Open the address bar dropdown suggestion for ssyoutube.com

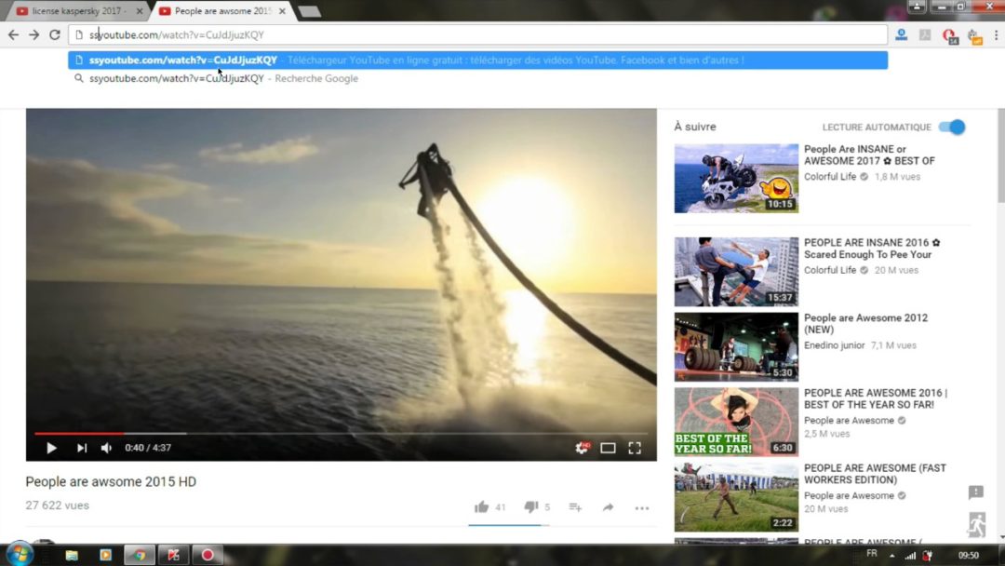click(x=279, y=59)
